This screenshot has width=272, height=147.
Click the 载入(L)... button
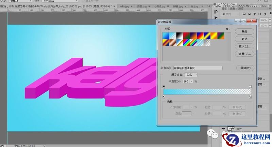pyautogui.click(x=244, y=47)
